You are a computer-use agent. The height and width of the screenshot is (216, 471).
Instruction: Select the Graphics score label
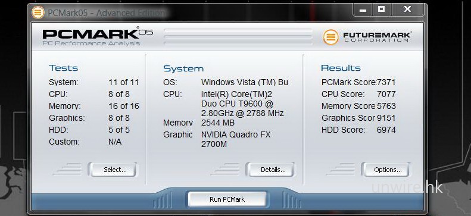click(x=348, y=118)
